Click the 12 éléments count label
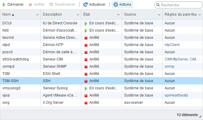This screenshot has width=203, height=120. click(187, 115)
